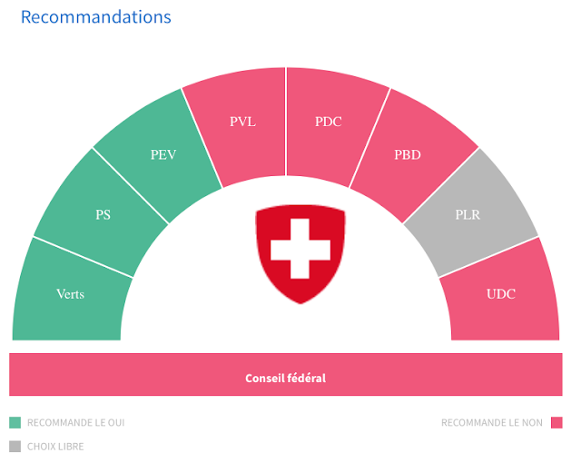Click the green 'Recommande le oui' swatch
The height and width of the screenshot is (463, 581).
(15, 422)
